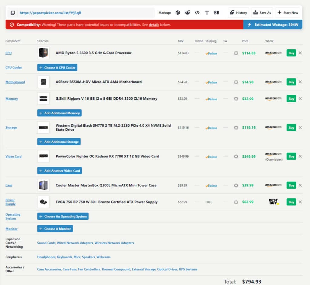The height and width of the screenshot is (285, 310).
Task: Copy the part list URL icon
Action: tap(13, 13)
